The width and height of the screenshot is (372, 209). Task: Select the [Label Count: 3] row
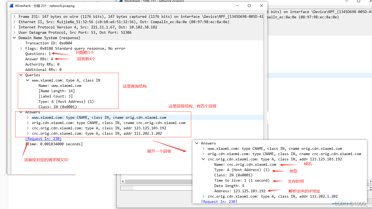[x=56, y=96]
